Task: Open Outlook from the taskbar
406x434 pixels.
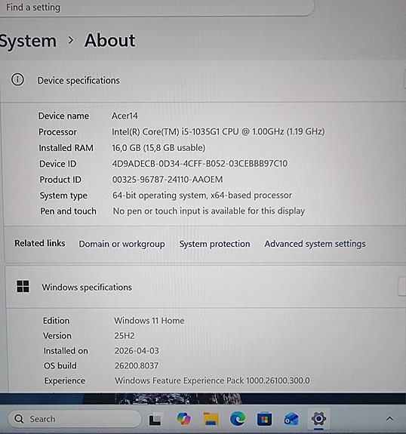Action: (291, 419)
